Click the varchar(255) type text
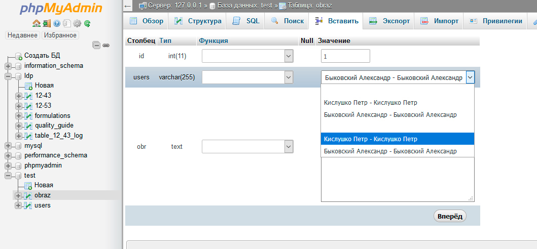 click(176, 77)
